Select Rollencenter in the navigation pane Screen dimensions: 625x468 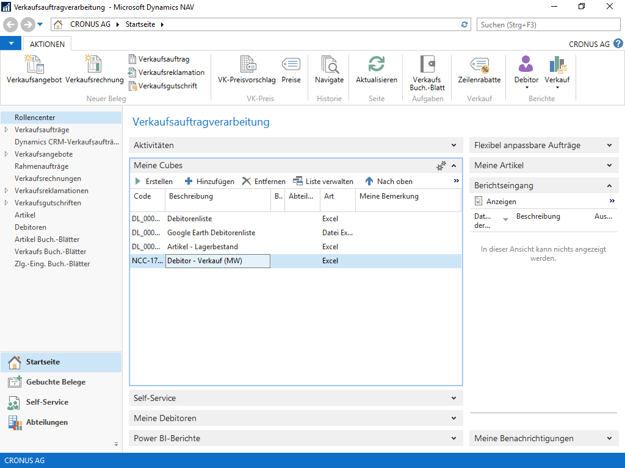[61, 118]
